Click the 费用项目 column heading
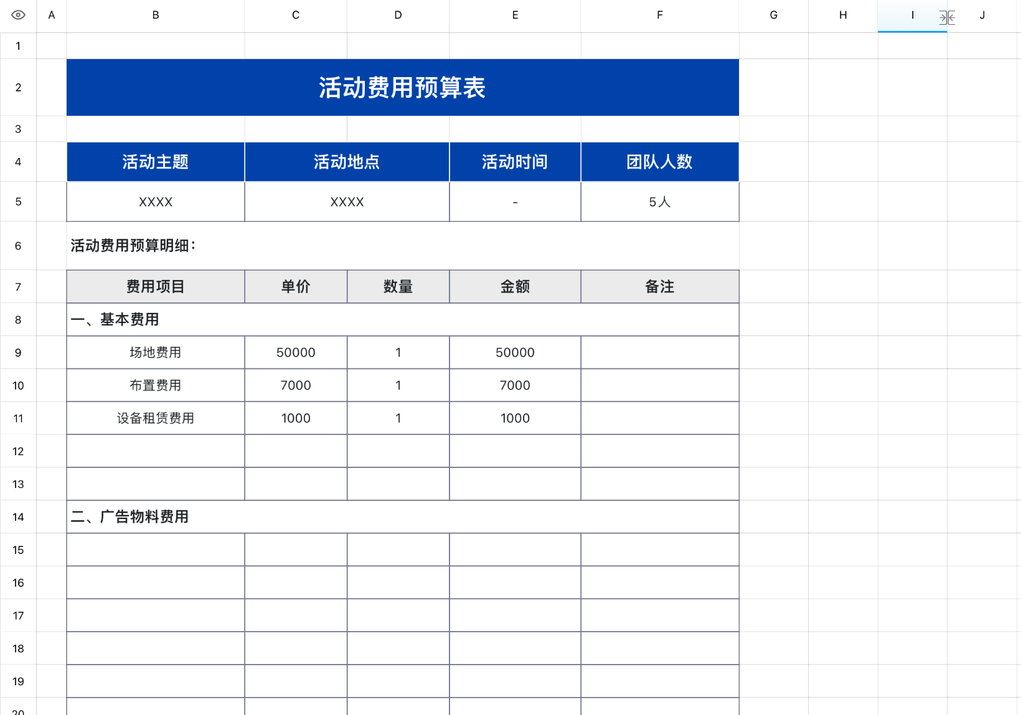The image size is (1021, 715). pos(156,287)
